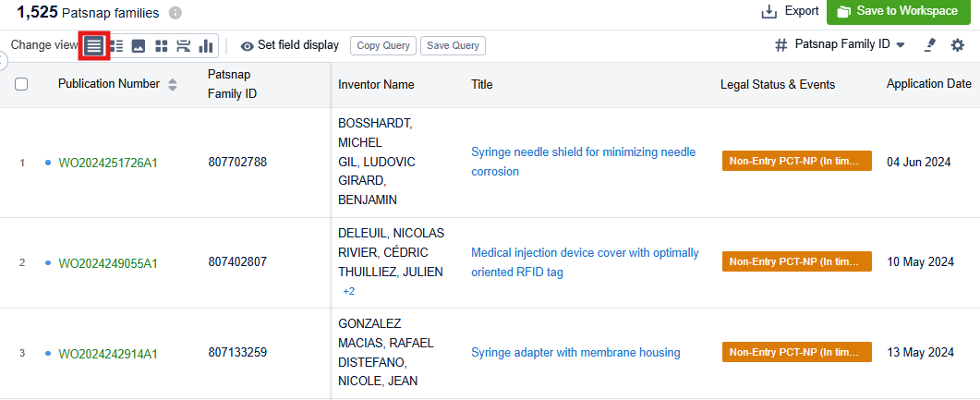Click the Copy Query button
The width and height of the screenshot is (980, 400).
pyautogui.click(x=382, y=45)
